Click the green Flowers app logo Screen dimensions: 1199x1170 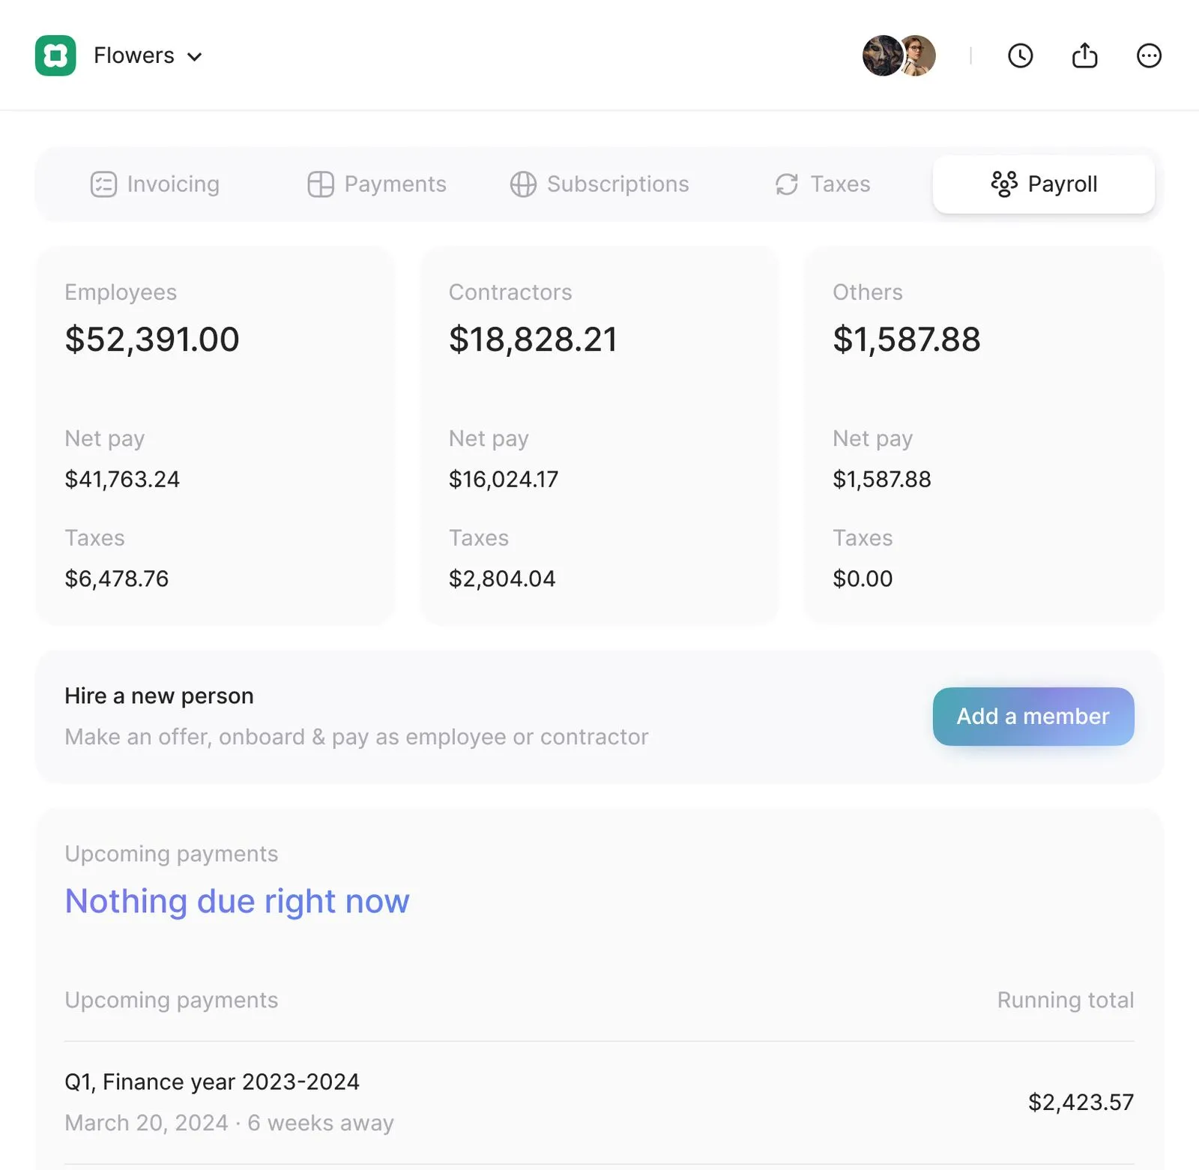click(x=55, y=55)
